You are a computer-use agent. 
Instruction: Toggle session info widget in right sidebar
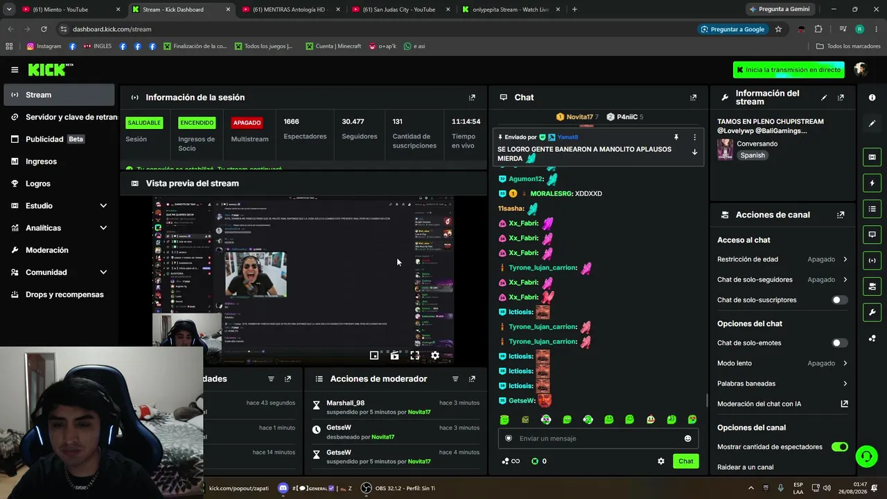point(872,261)
